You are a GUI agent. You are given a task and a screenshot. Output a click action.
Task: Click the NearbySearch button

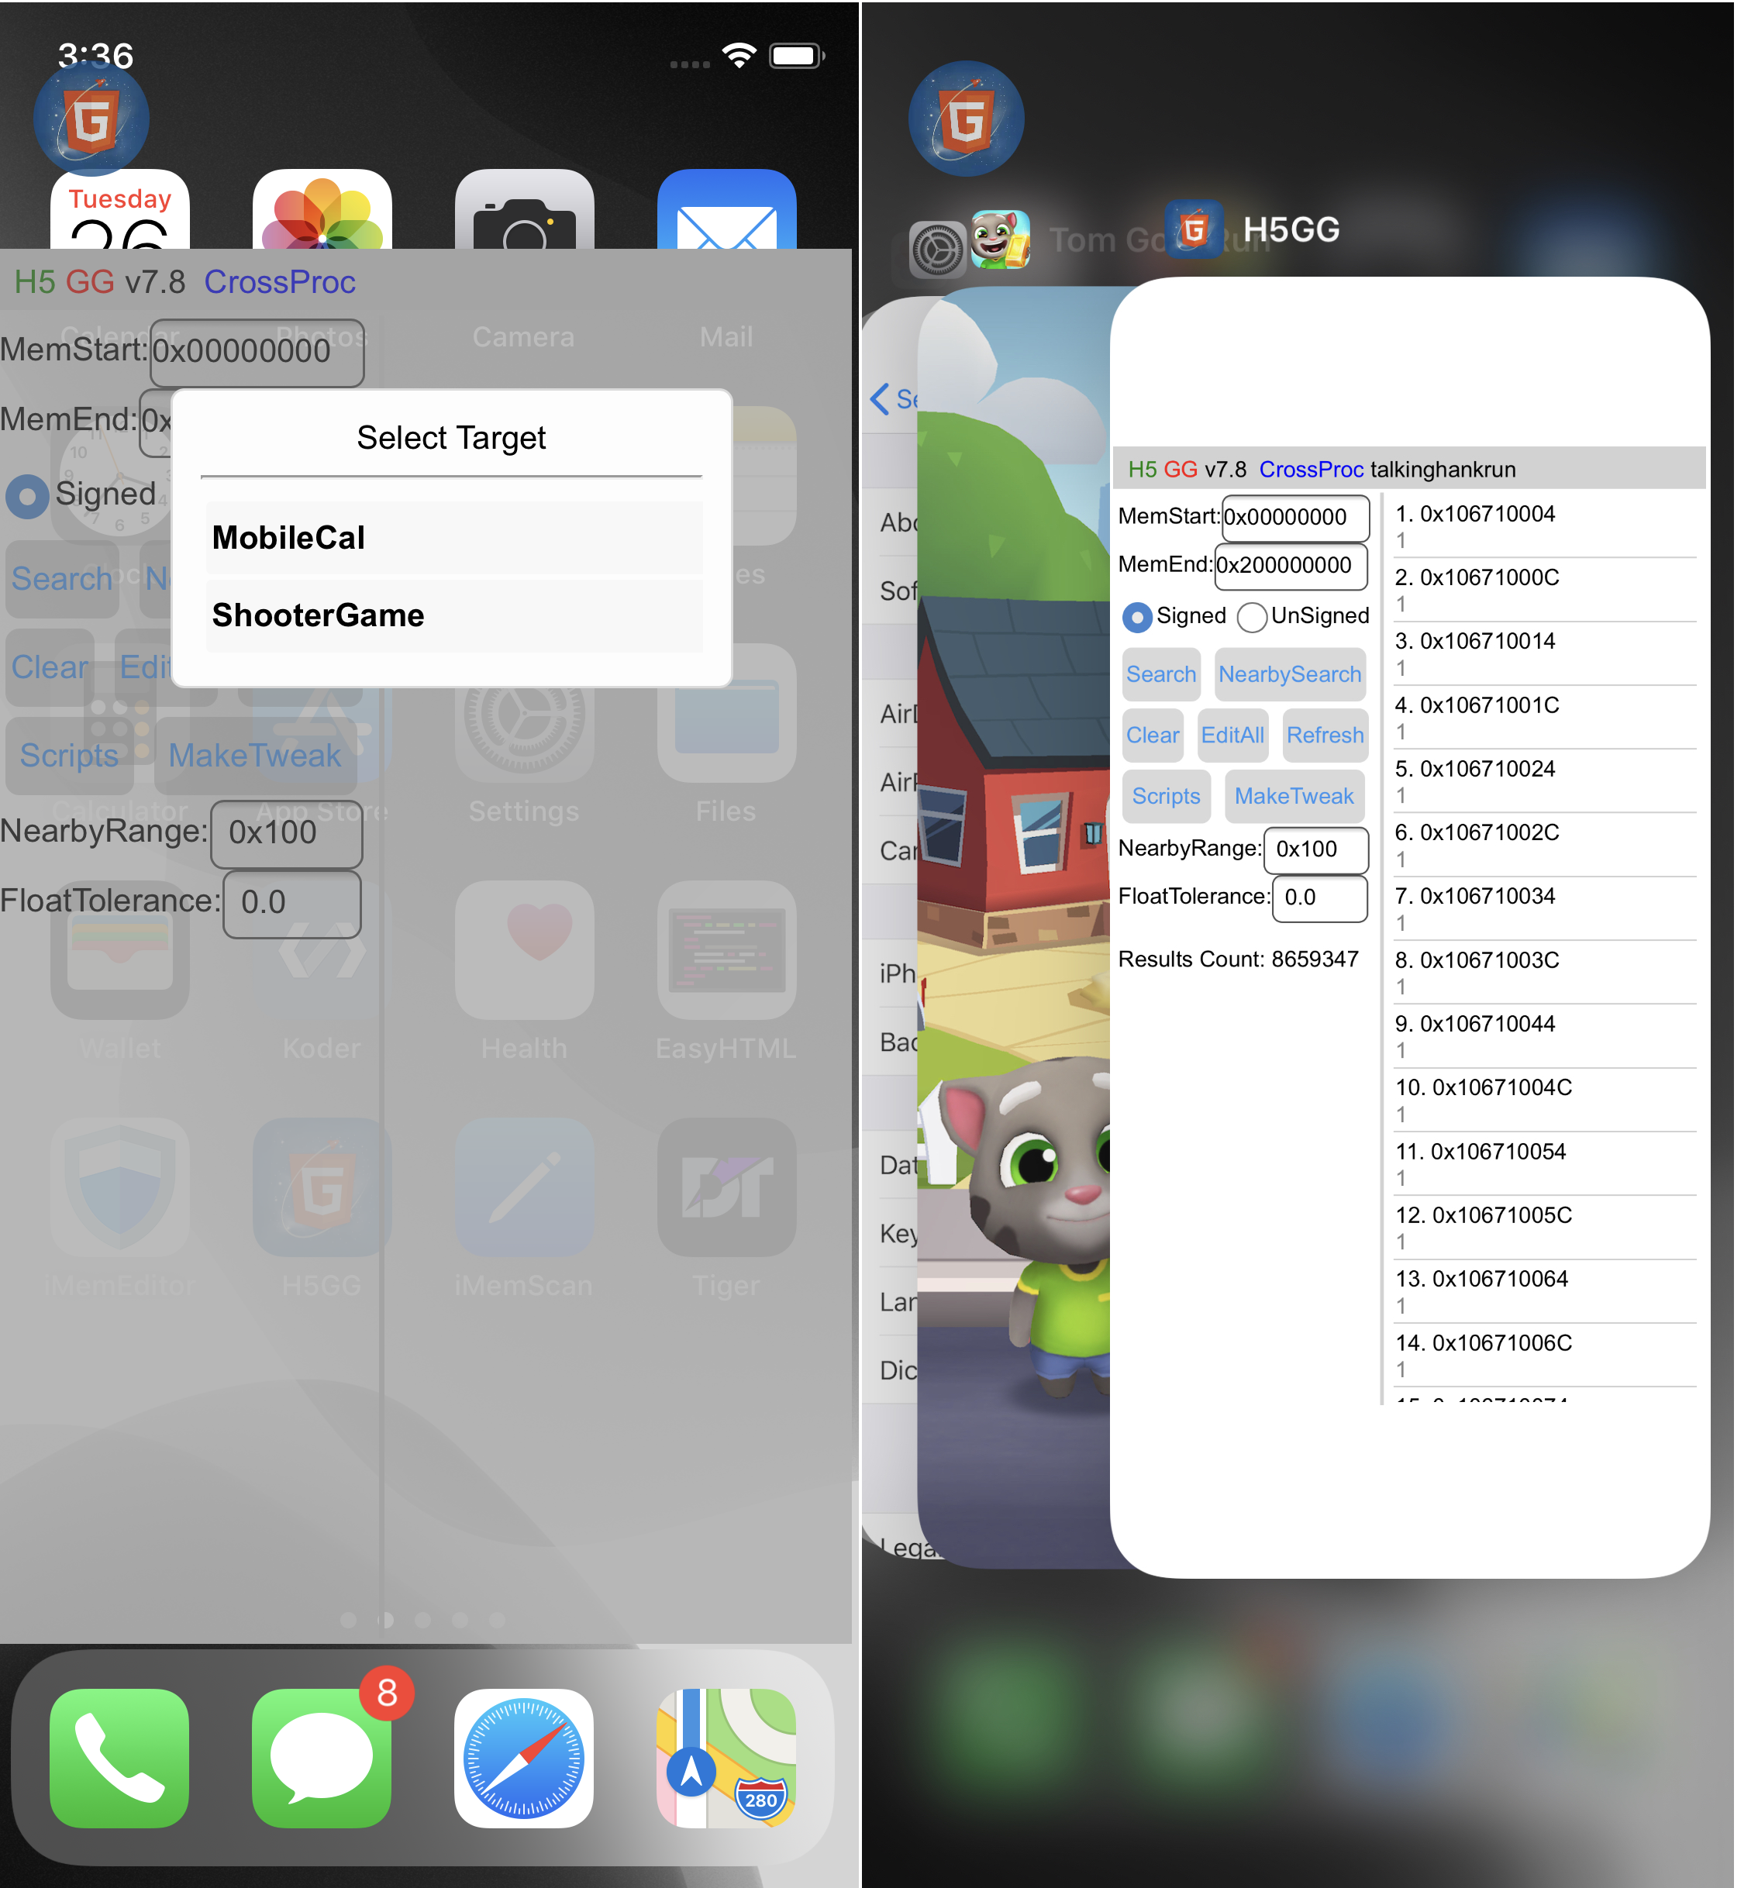point(1289,674)
